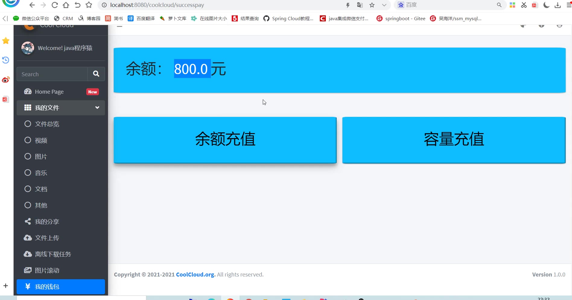Click the 容量充值 button
Screen dimensions: 572x300
point(454,140)
